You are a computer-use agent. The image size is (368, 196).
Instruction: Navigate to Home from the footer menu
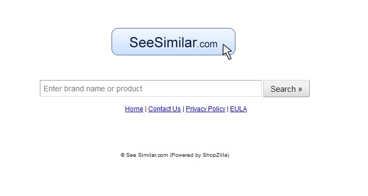click(x=134, y=109)
